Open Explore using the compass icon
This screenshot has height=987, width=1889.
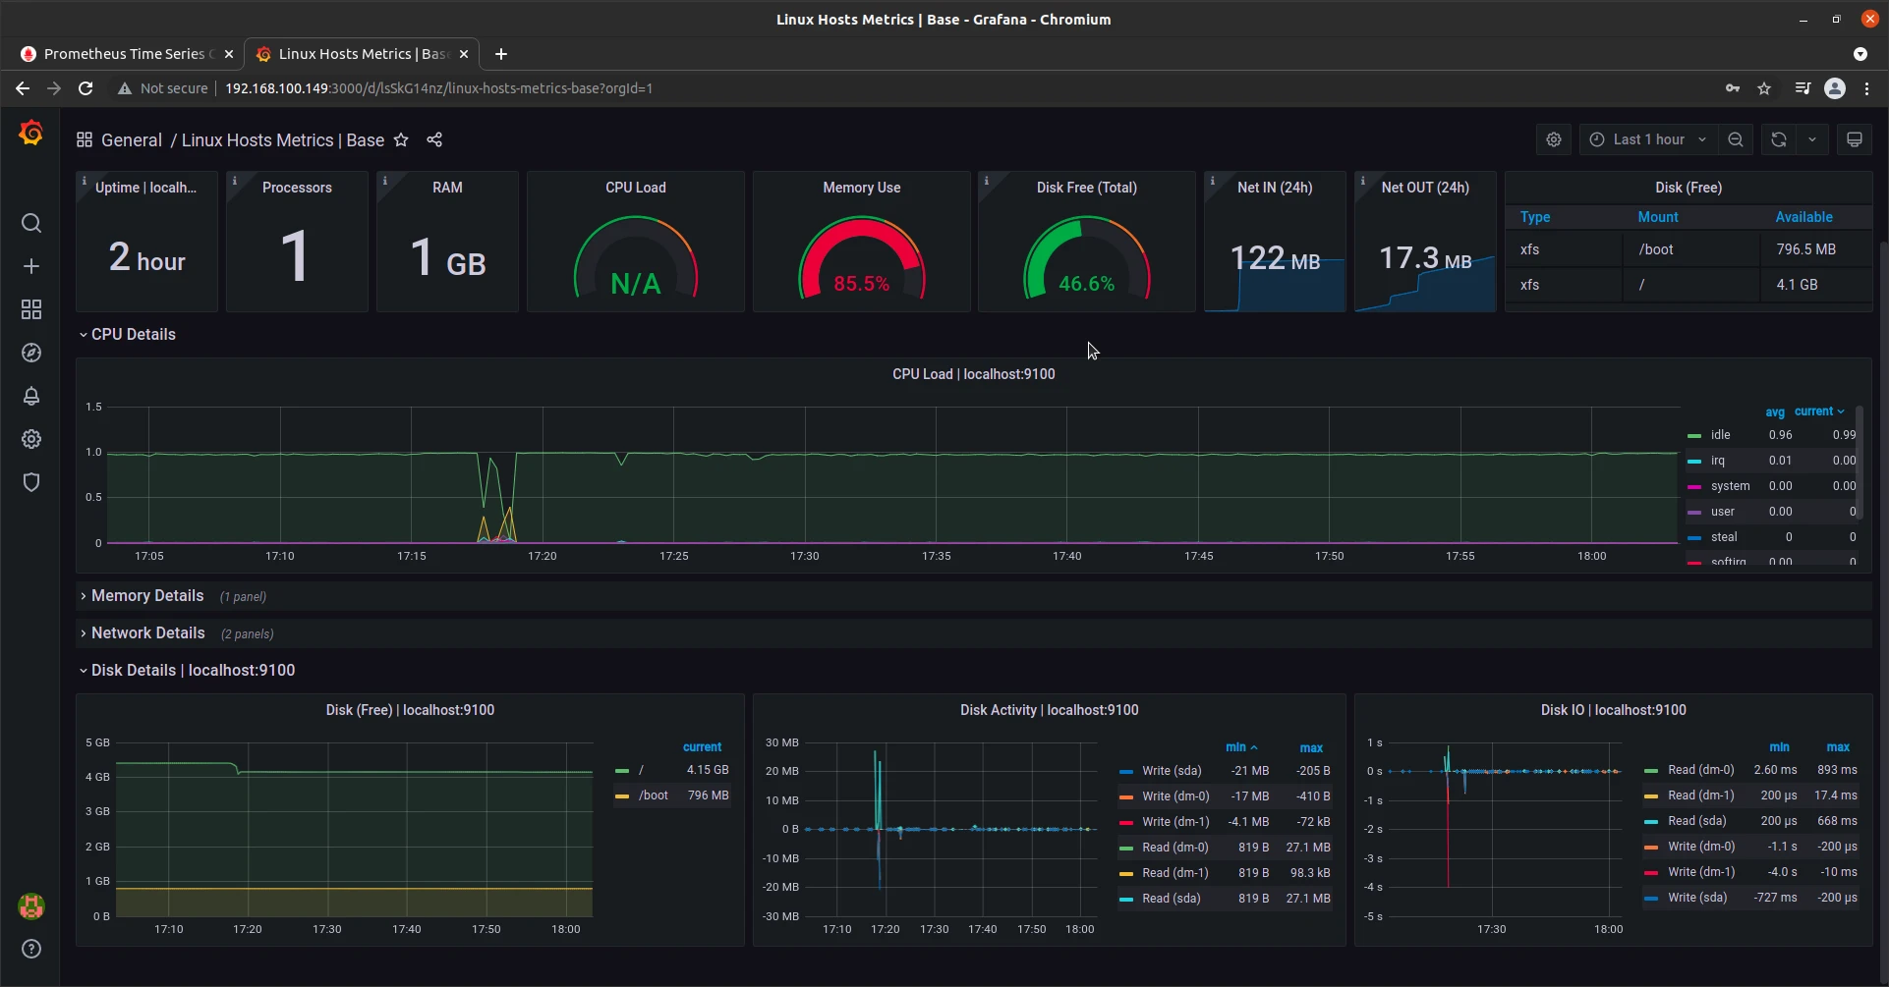point(32,354)
